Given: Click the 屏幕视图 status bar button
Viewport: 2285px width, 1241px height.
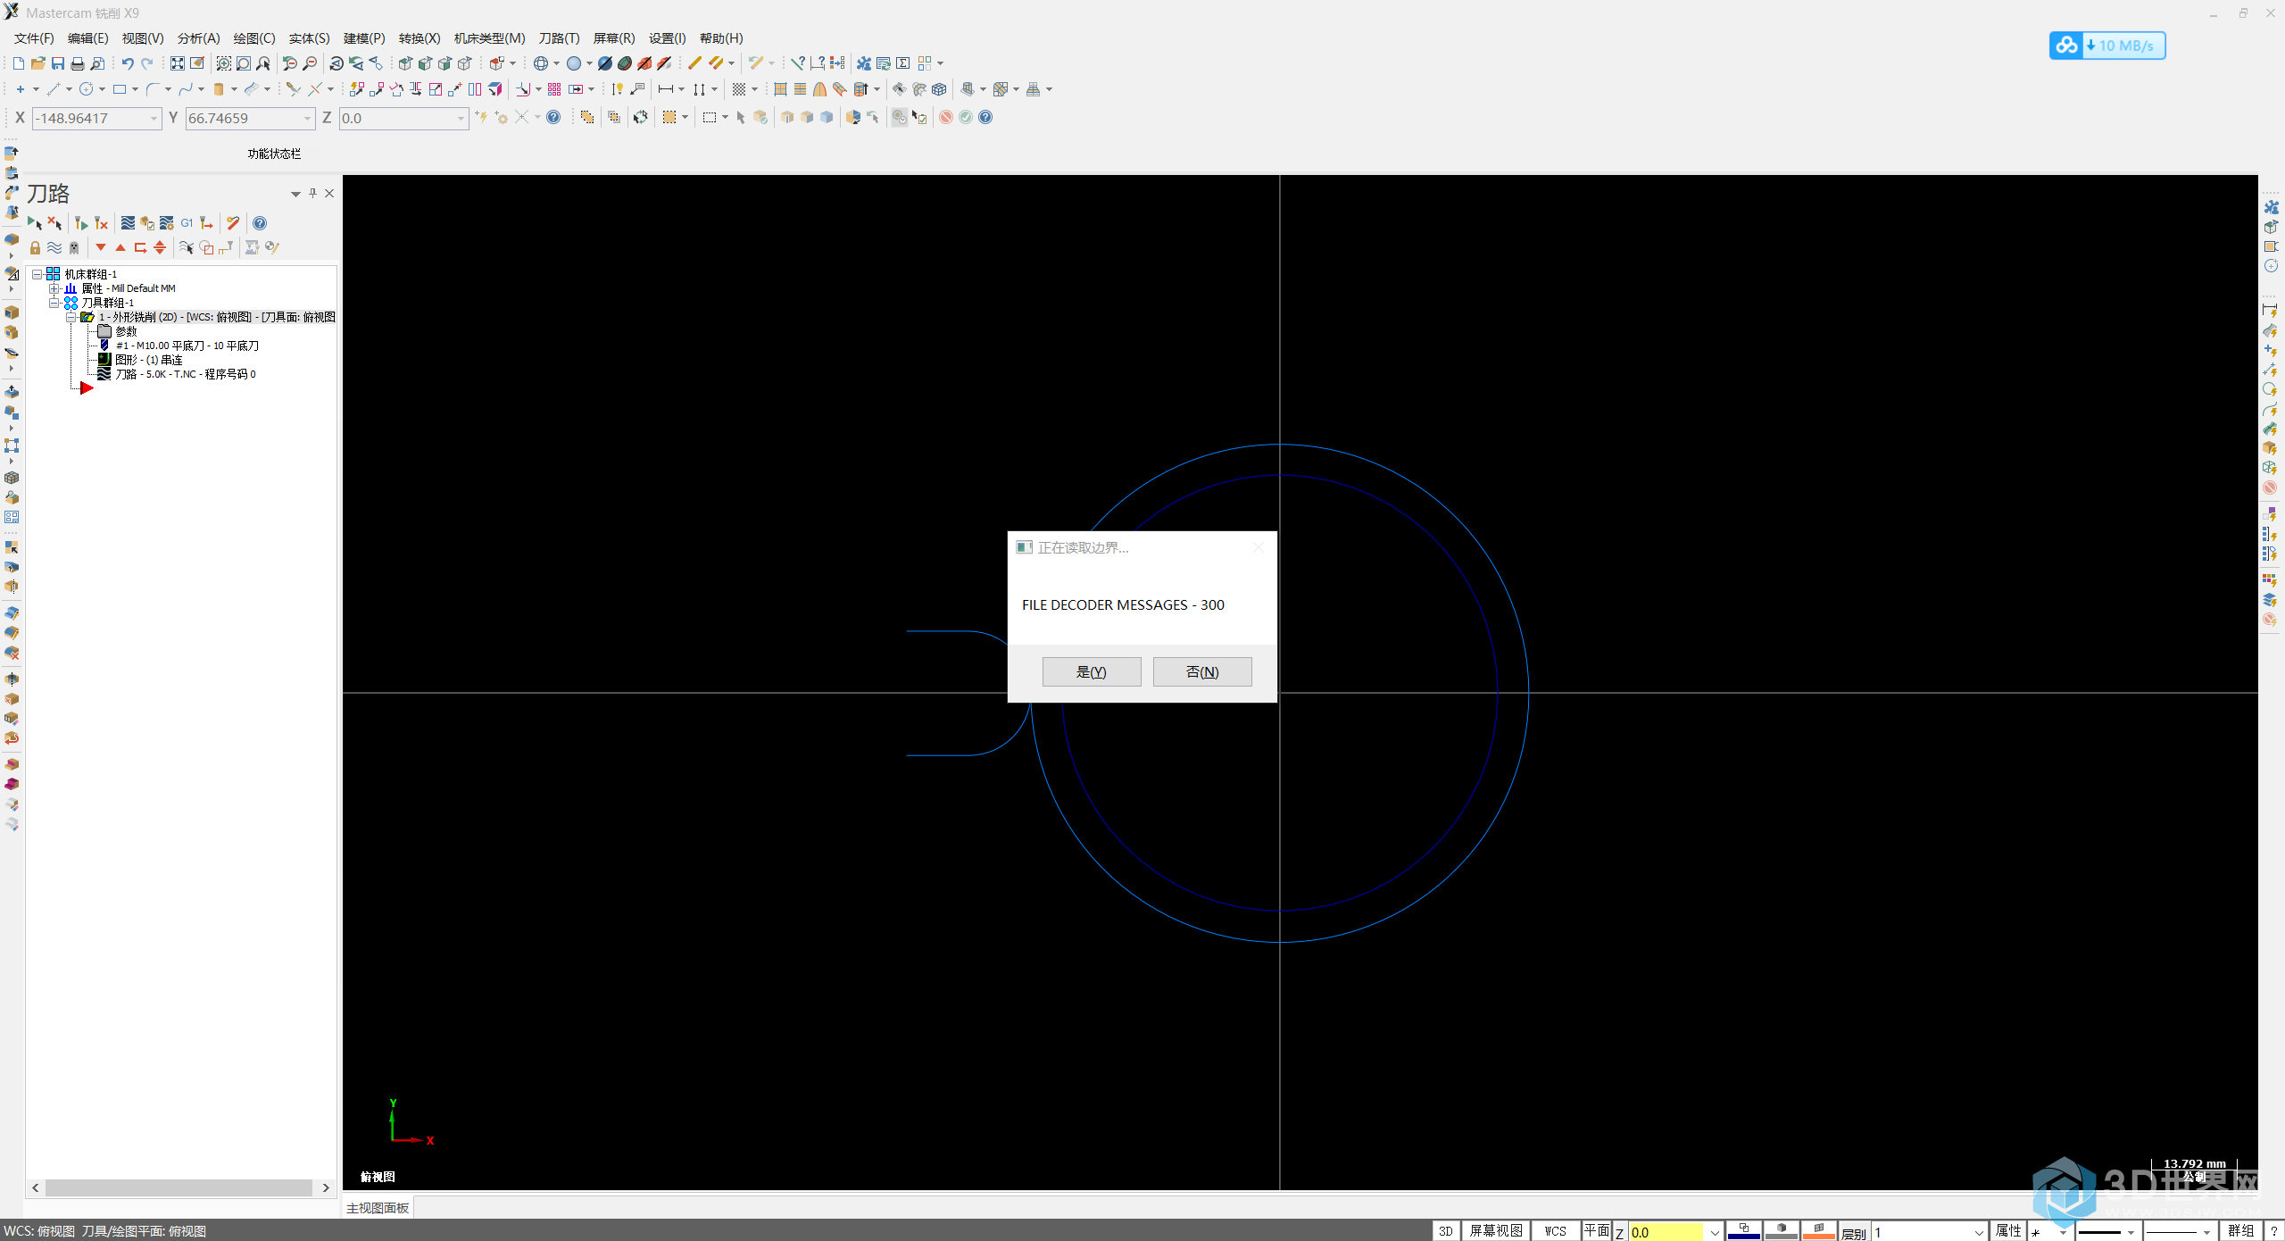Looking at the screenshot, I should pyautogui.click(x=1496, y=1231).
